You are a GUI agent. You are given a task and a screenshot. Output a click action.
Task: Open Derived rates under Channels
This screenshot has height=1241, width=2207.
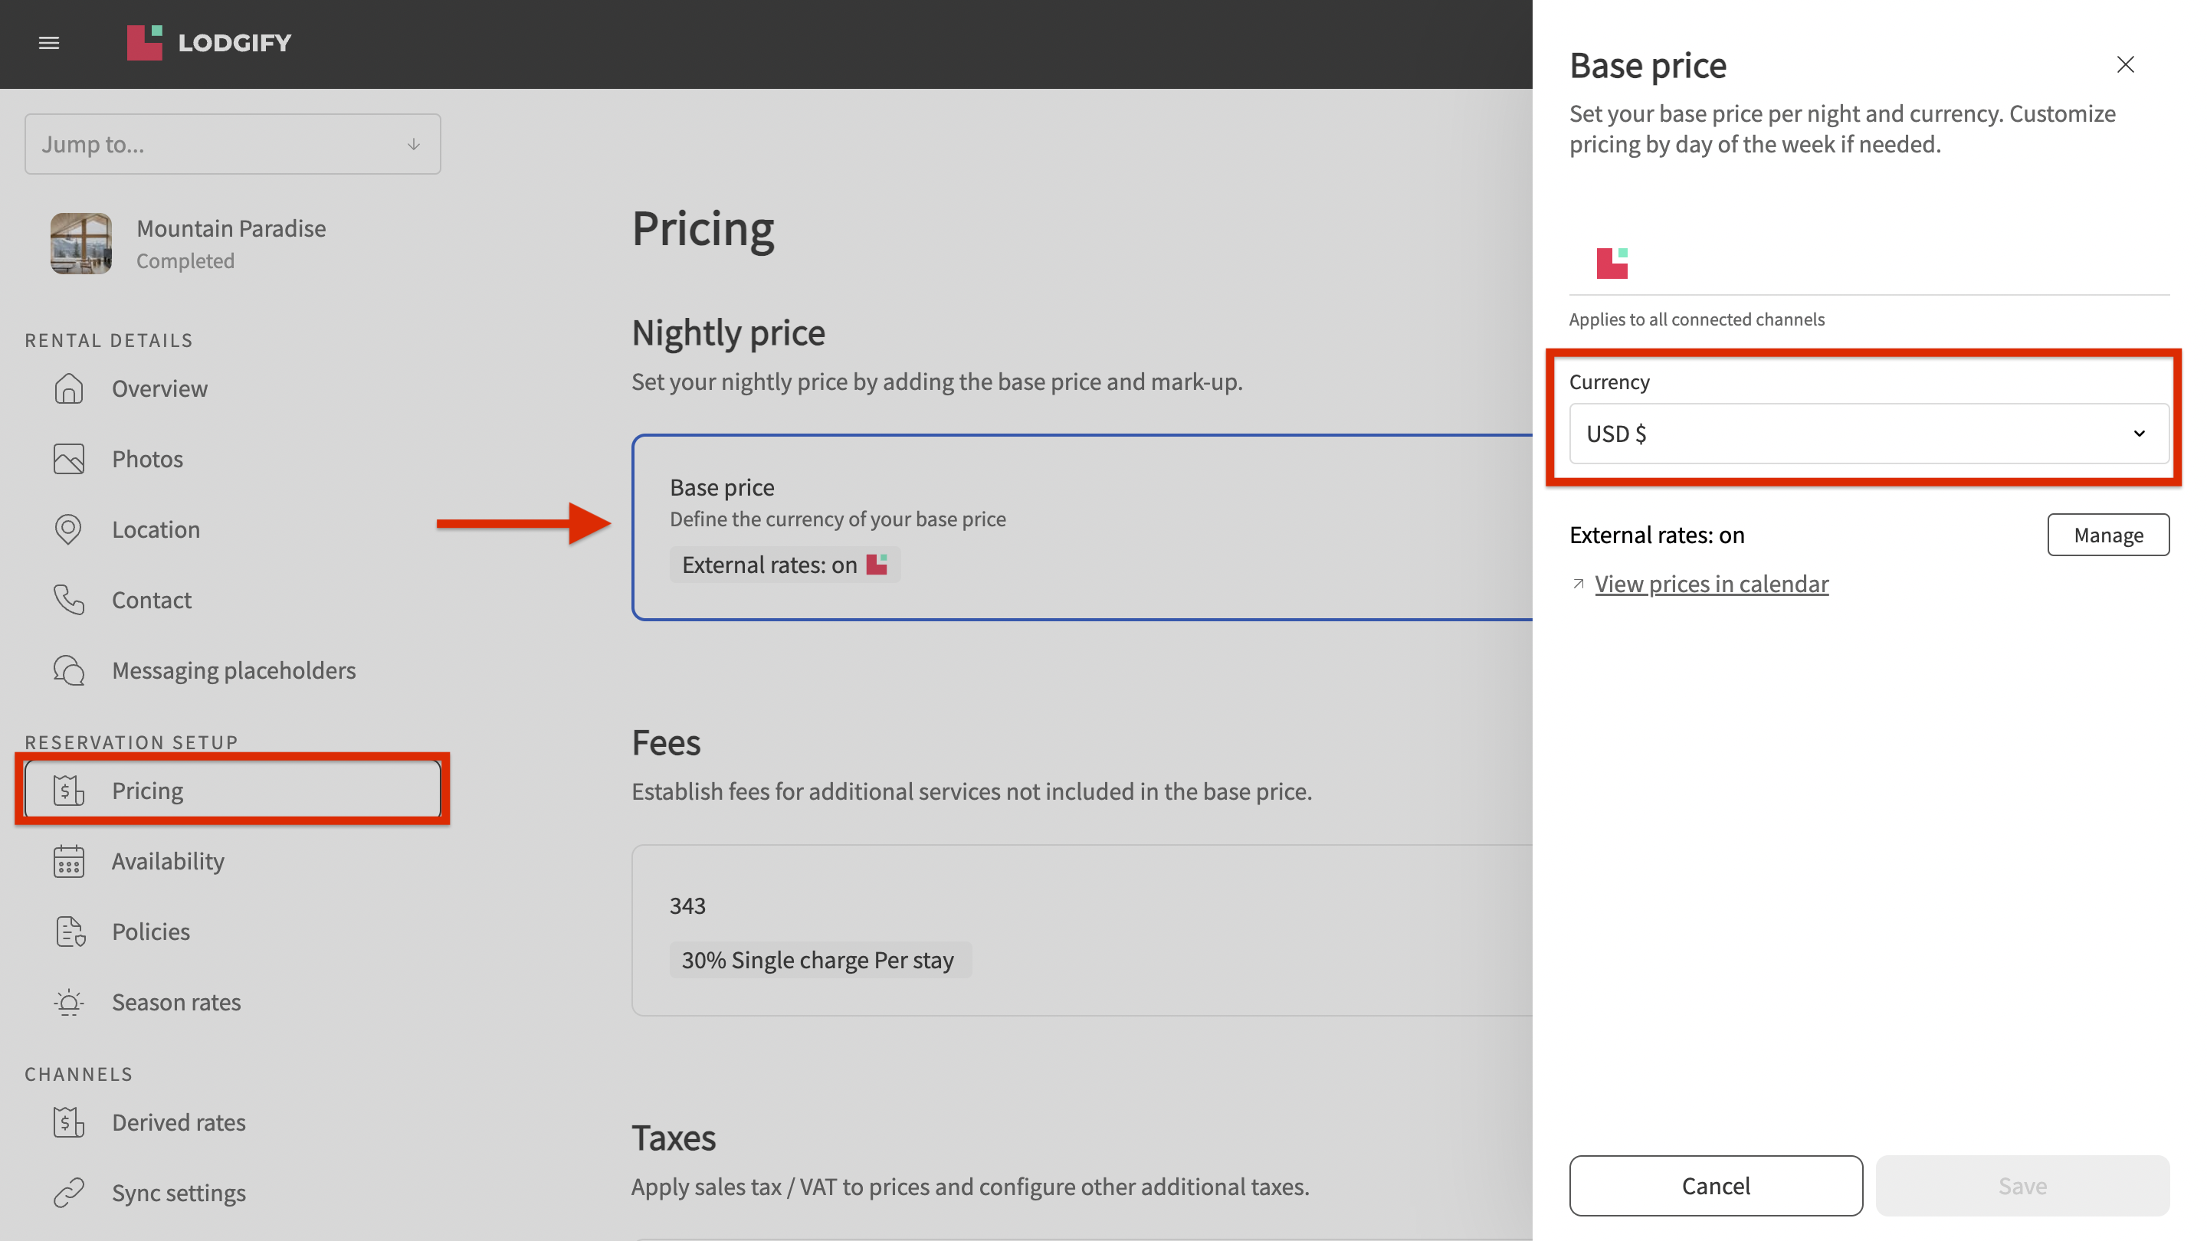click(232, 1123)
